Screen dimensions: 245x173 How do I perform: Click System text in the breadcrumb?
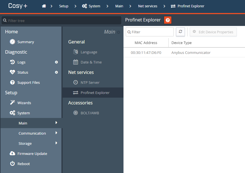coord(94,6)
